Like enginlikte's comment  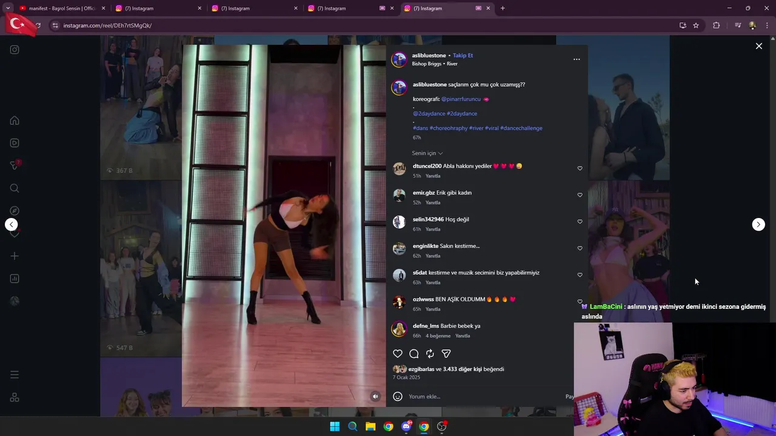click(x=580, y=248)
